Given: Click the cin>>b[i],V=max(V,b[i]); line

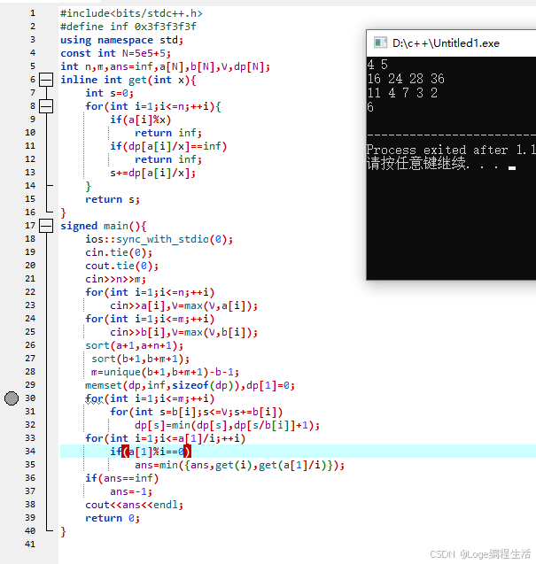Looking at the screenshot, I should [x=184, y=332].
